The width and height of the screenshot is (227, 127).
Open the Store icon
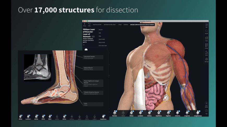tap(206, 53)
